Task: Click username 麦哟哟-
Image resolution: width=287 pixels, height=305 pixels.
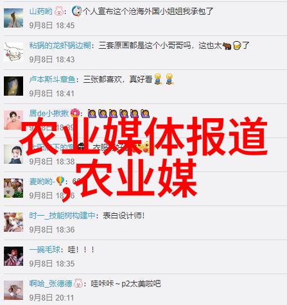Action: [42, 182]
